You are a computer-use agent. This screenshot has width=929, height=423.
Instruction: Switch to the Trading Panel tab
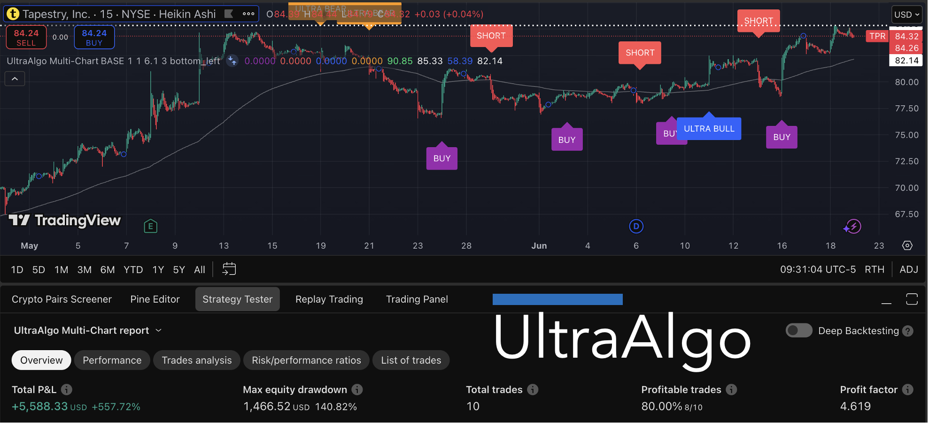click(x=417, y=299)
